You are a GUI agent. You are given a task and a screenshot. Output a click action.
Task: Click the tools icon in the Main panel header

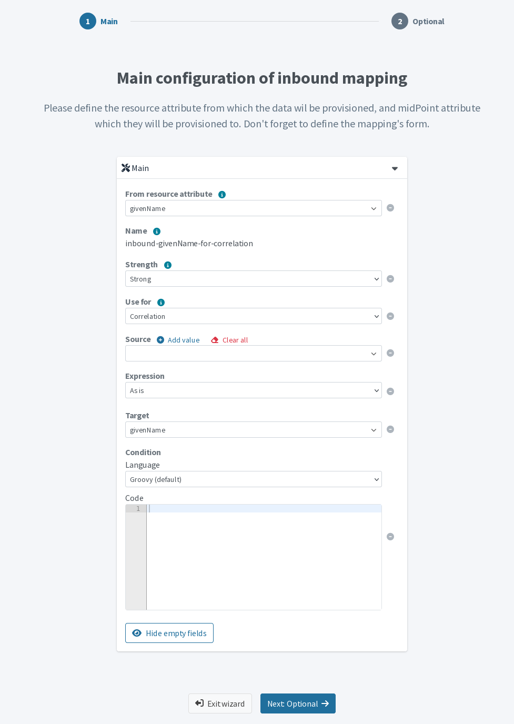click(x=126, y=167)
